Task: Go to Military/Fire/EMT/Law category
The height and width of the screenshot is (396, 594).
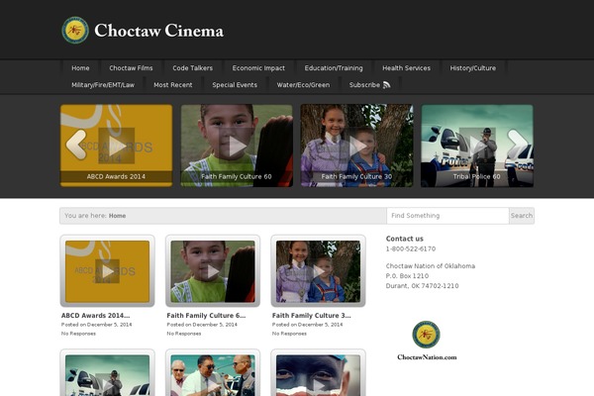Action: 103,85
